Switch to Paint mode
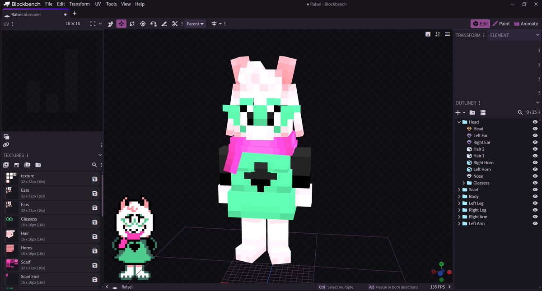This screenshot has height=291, width=542. pos(501,23)
